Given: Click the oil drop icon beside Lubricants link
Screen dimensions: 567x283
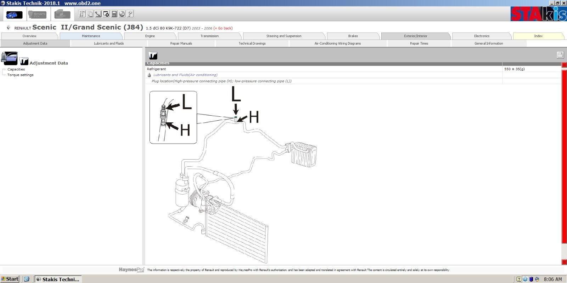Looking at the screenshot, I should click(149, 75).
